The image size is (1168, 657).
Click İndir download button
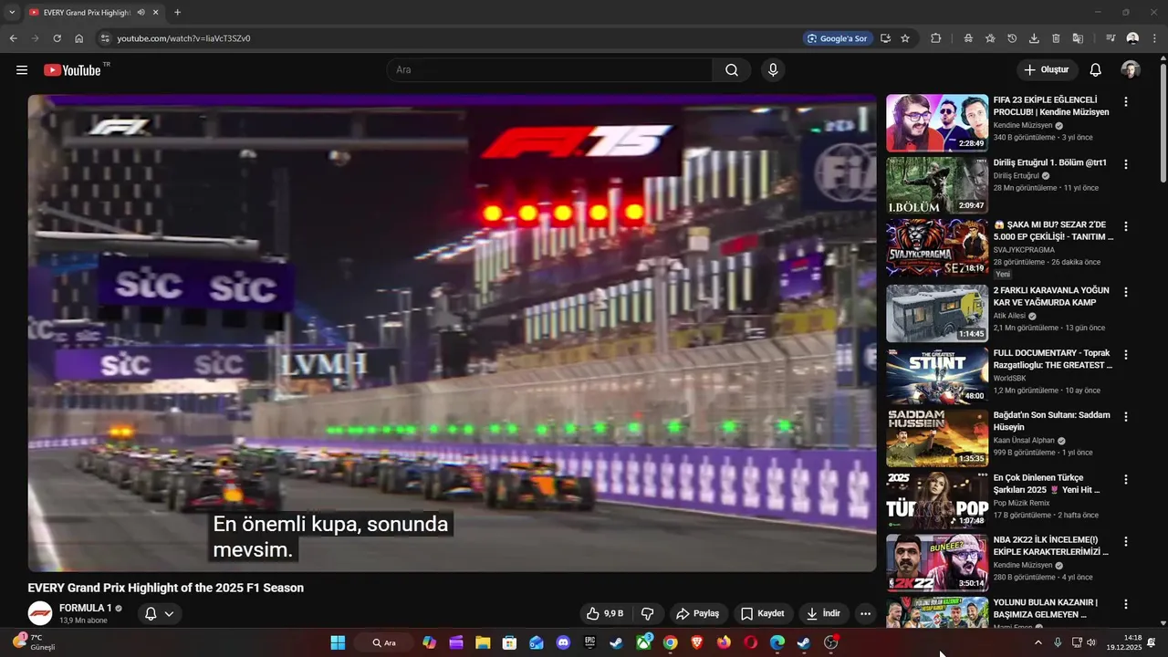tap(822, 613)
